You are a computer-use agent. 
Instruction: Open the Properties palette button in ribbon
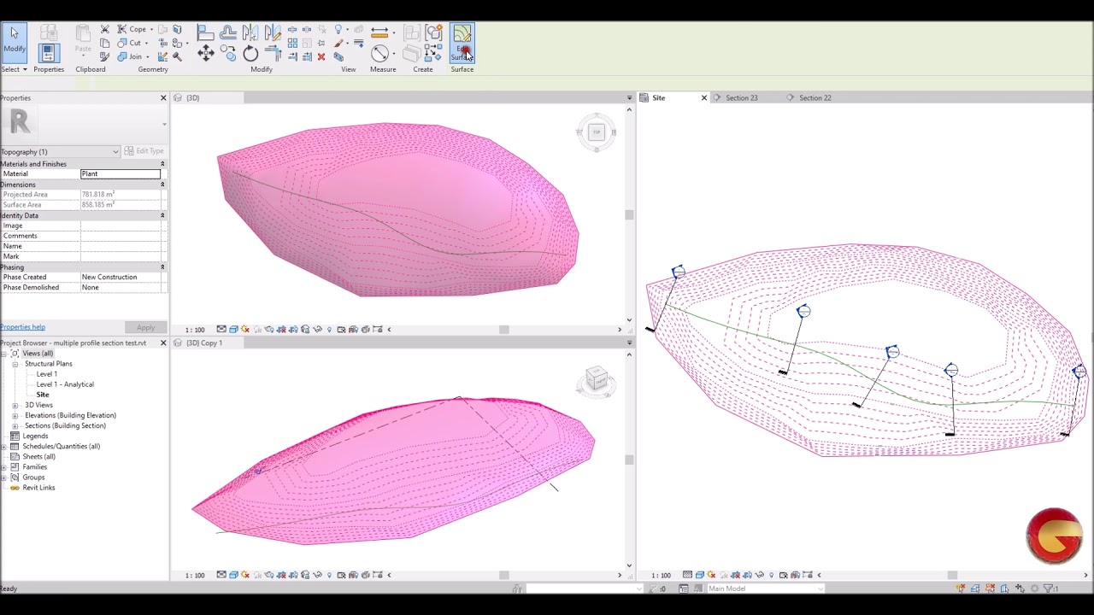tap(48, 53)
